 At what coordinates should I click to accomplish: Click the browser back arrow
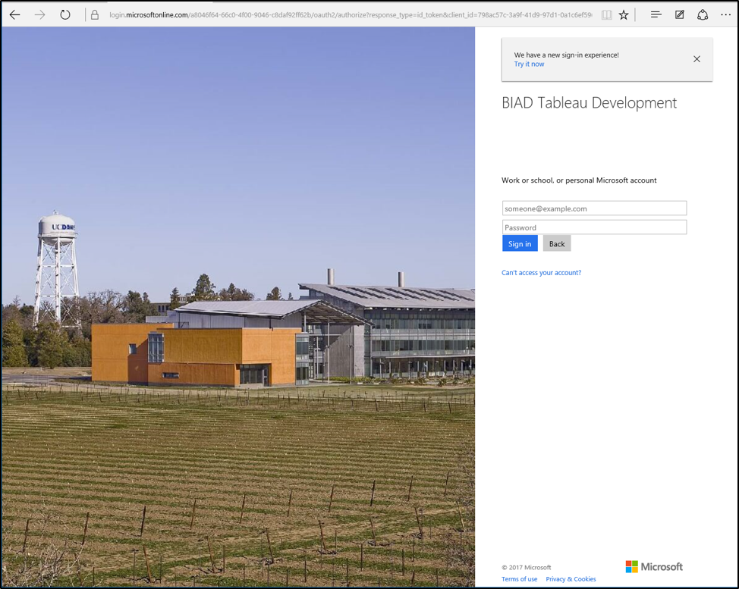tap(15, 14)
